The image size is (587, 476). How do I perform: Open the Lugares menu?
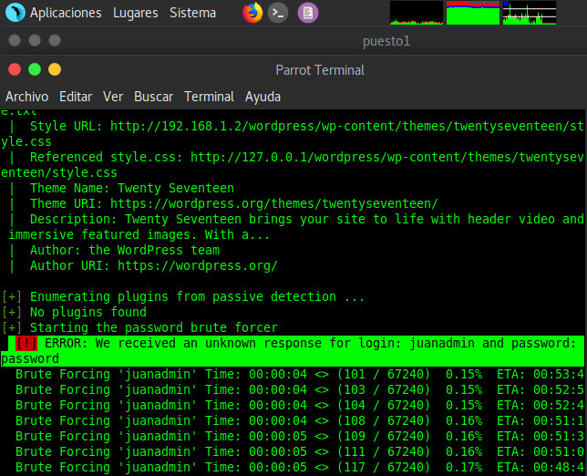(x=136, y=13)
